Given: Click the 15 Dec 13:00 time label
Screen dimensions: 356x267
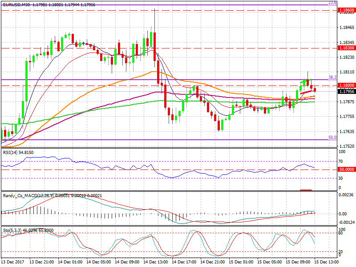Looking at the screenshot, I should point(327,262).
